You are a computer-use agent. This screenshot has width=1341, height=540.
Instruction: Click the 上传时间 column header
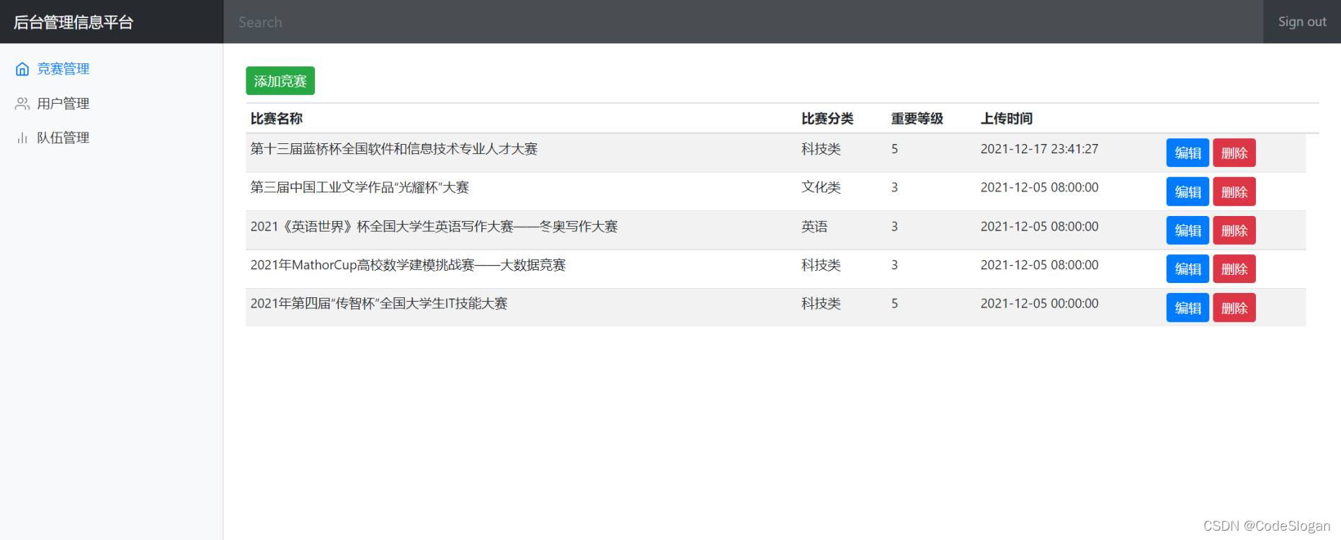pyautogui.click(x=1007, y=119)
